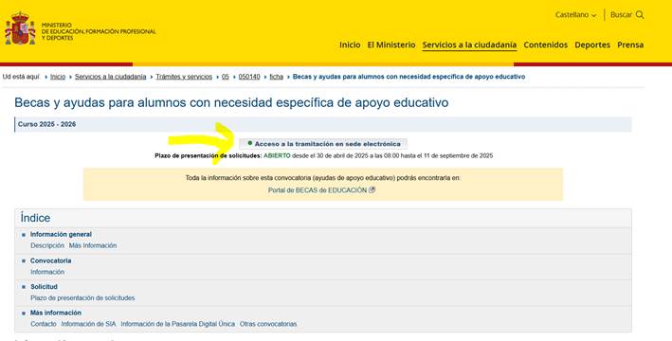This screenshot has width=672, height=341.
Task: Jump to Más información section heading
Action: (55, 313)
